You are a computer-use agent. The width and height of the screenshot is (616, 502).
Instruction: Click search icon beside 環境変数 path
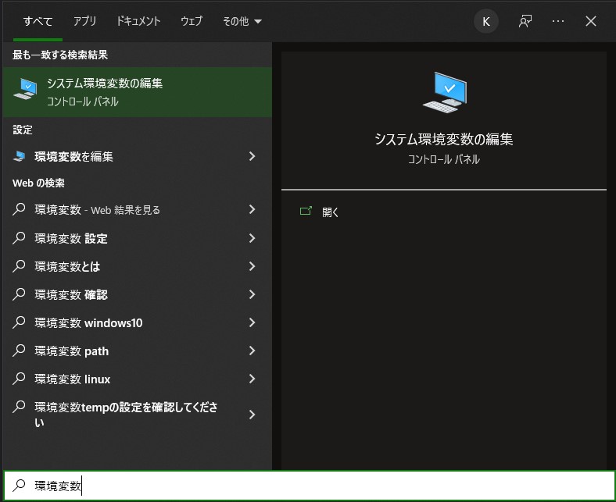[19, 351]
